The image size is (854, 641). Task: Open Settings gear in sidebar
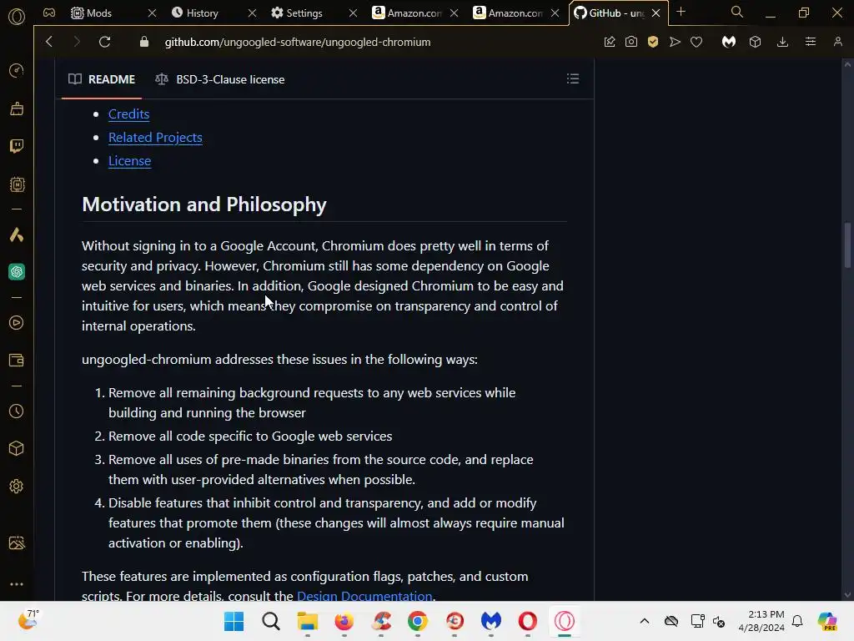17,487
